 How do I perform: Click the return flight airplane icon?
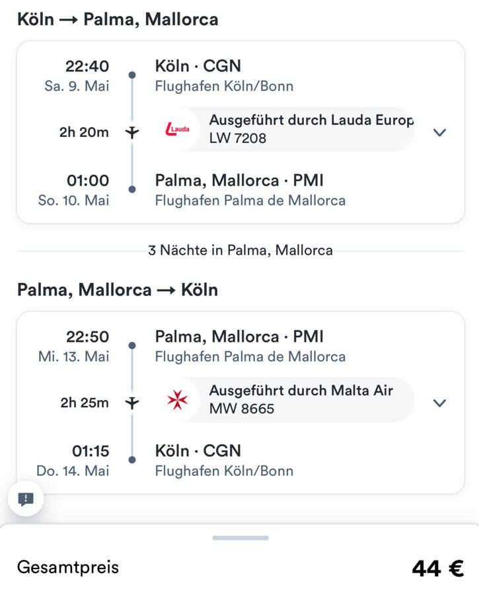pyautogui.click(x=132, y=403)
